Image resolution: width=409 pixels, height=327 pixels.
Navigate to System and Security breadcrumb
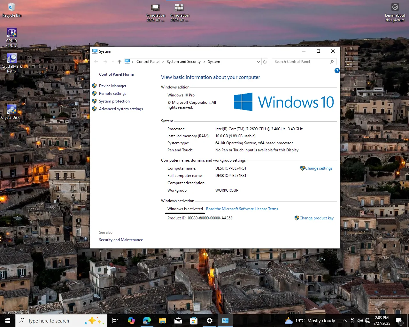pos(183,62)
